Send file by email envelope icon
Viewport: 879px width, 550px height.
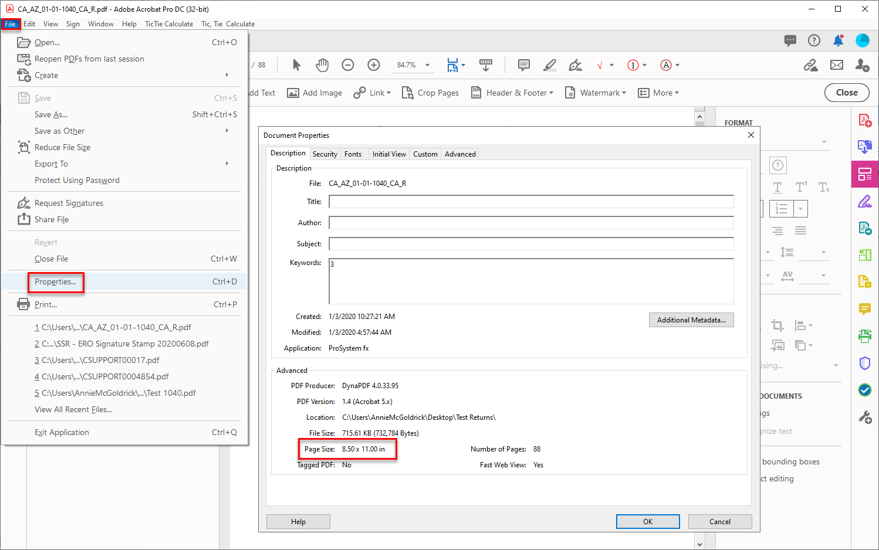(837, 65)
